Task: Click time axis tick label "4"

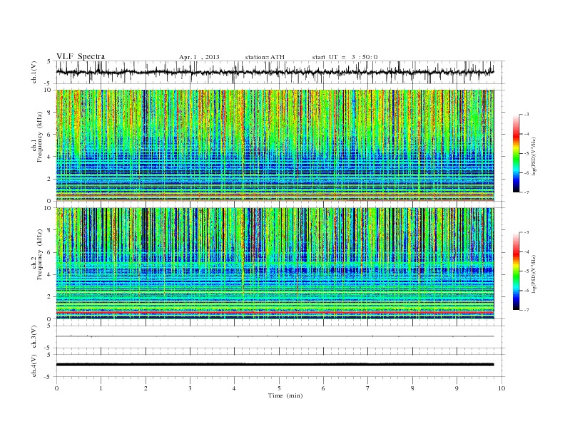Action: (x=234, y=388)
